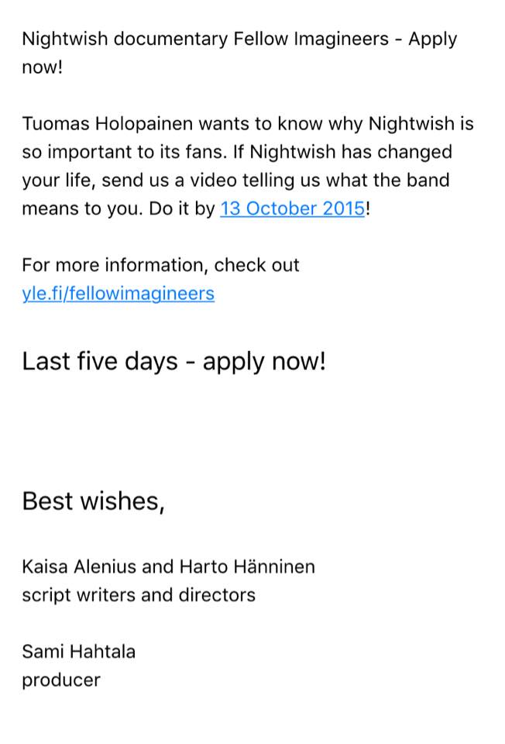
Task: Click the words 'Apply now!' in the title
Action: pos(239,53)
